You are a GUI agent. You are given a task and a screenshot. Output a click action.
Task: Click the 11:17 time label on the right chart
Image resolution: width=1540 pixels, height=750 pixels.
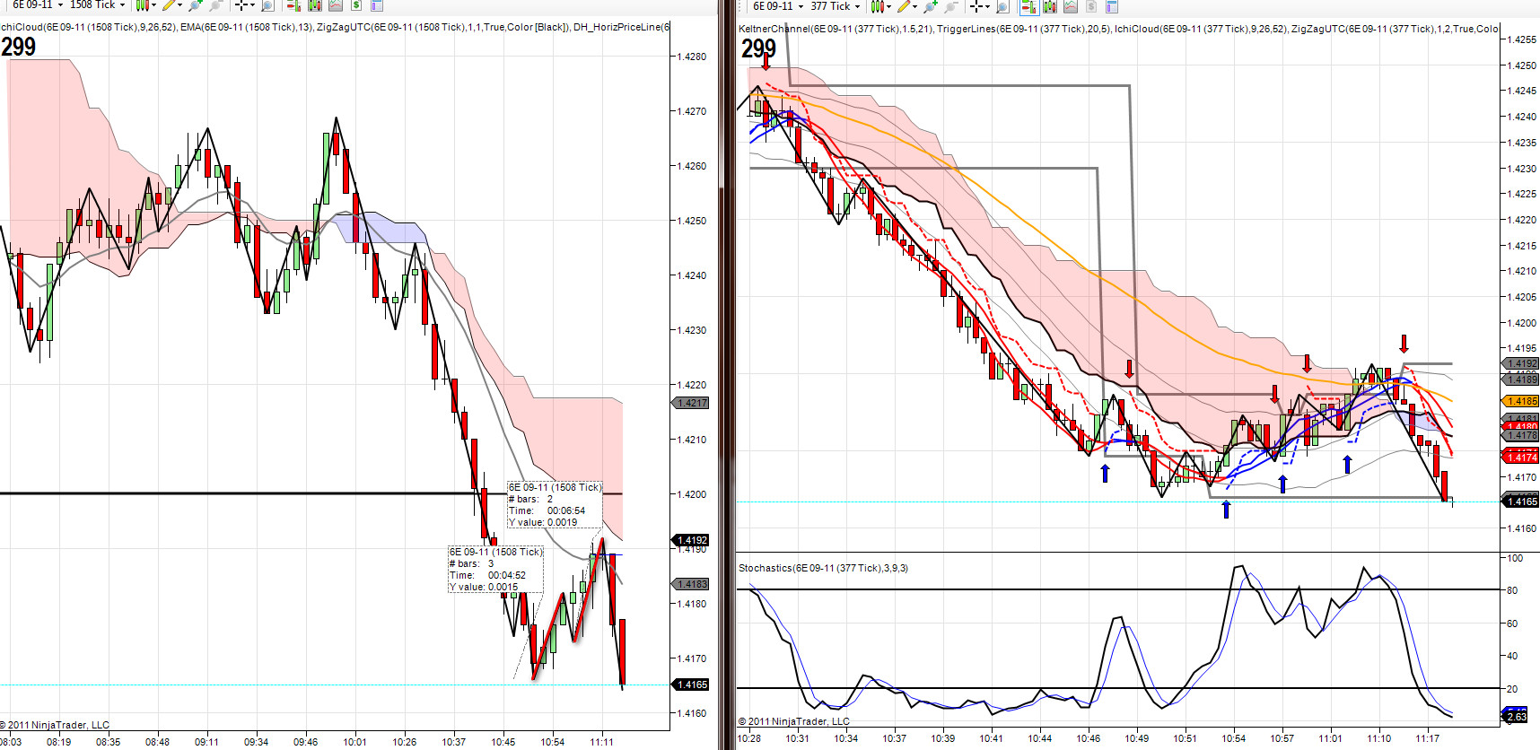click(x=1428, y=739)
